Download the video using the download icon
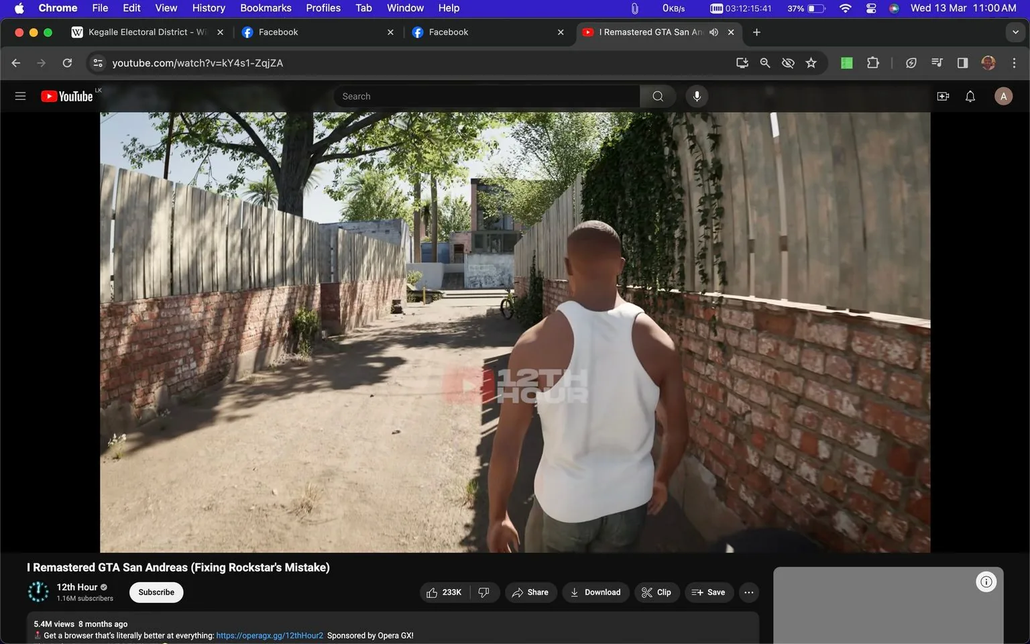 point(595,592)
